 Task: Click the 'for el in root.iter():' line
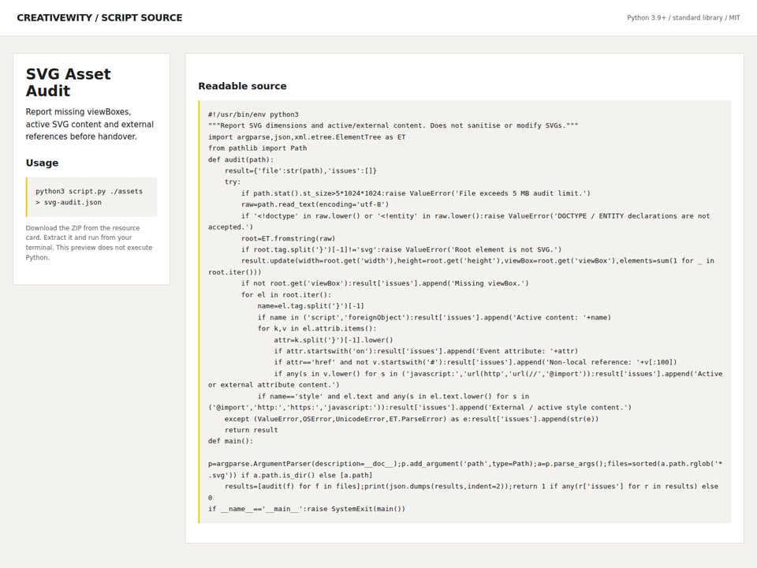[285, 294]
